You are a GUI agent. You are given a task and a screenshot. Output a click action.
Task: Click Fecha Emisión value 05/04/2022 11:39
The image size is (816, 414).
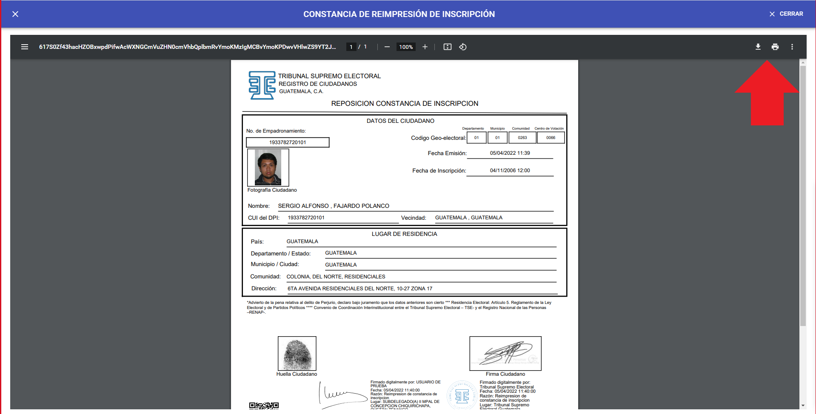(510, 153)
